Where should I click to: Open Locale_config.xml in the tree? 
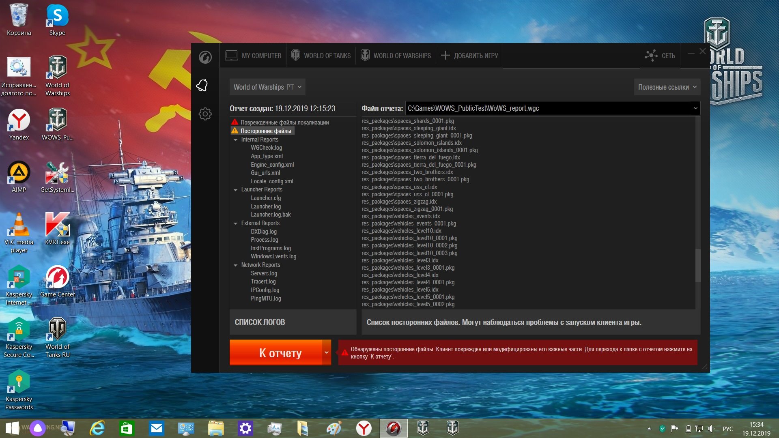click(272, 181)
